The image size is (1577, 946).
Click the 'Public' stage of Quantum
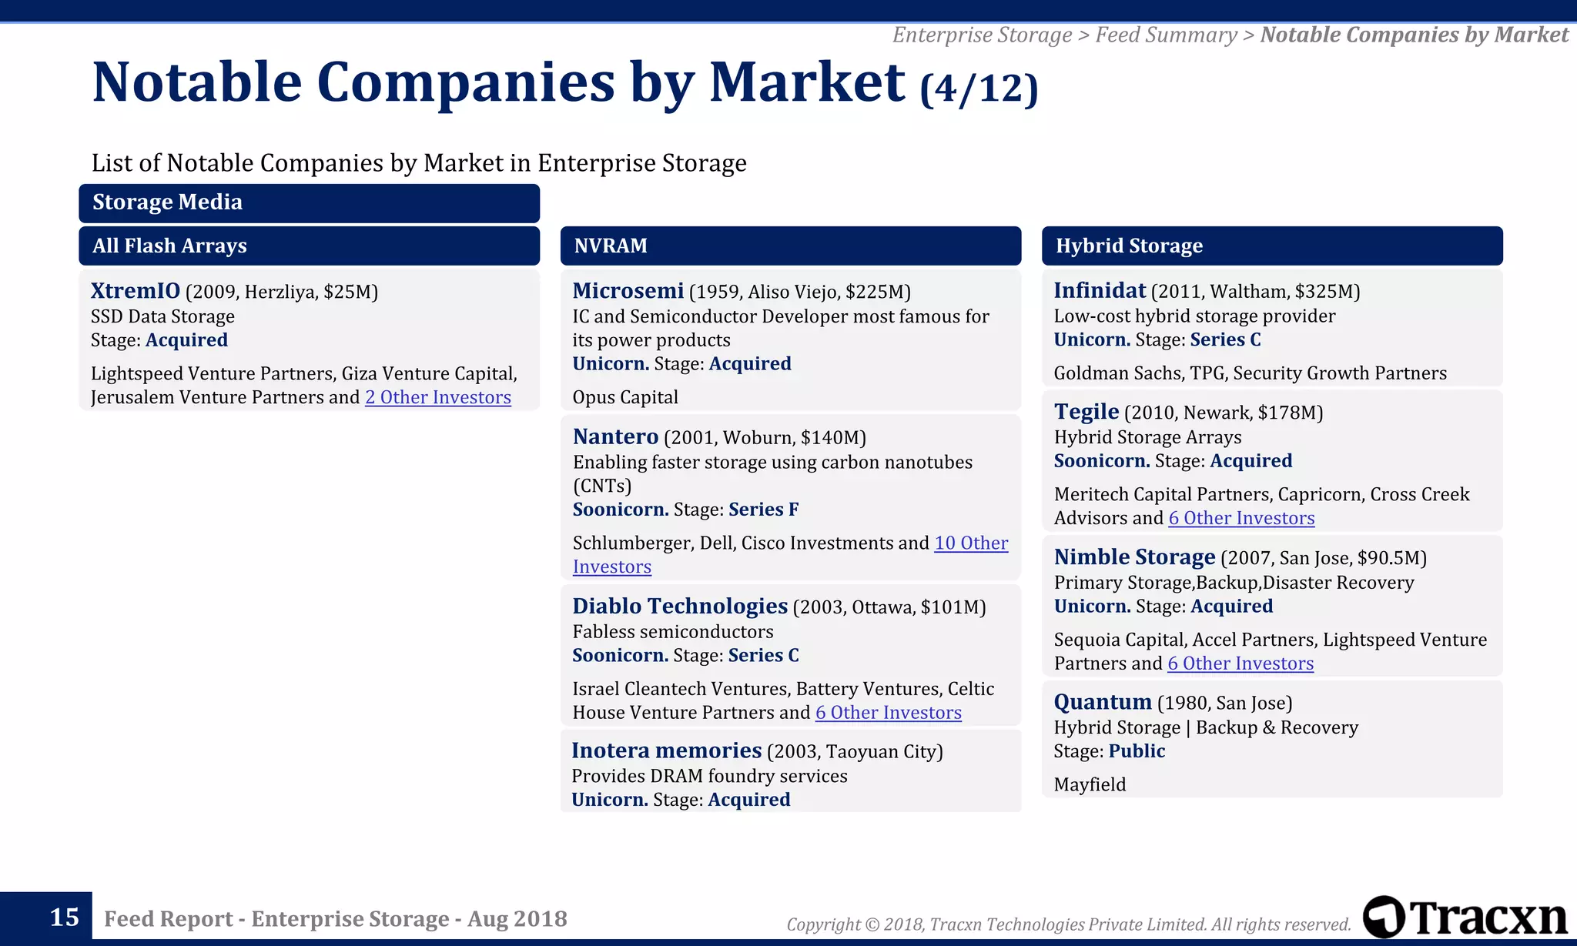point(1137,751)
